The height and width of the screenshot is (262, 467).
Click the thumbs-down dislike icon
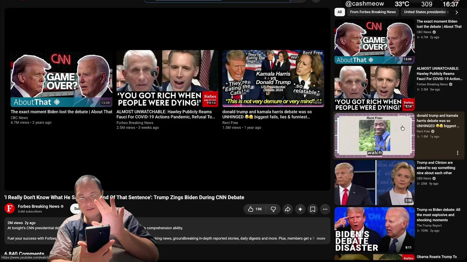coord(273,209)
